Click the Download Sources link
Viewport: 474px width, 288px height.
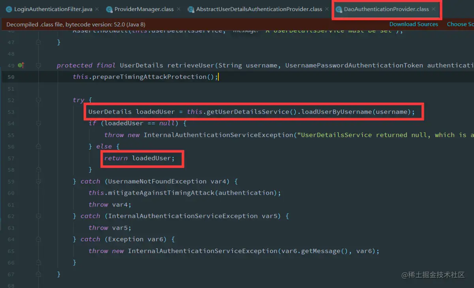pyautogui.click(x=414, y=24)
